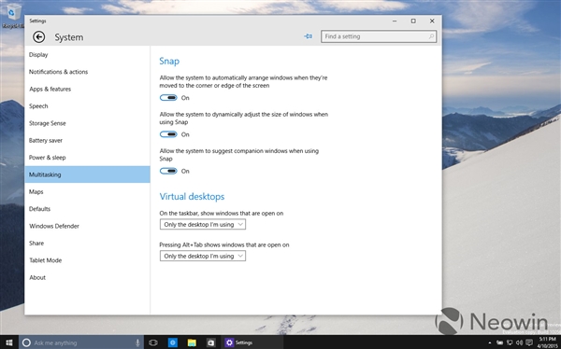Open Task View from the taskbar
This screenshot has width=561, height=349.
click(x=153, y=342)
